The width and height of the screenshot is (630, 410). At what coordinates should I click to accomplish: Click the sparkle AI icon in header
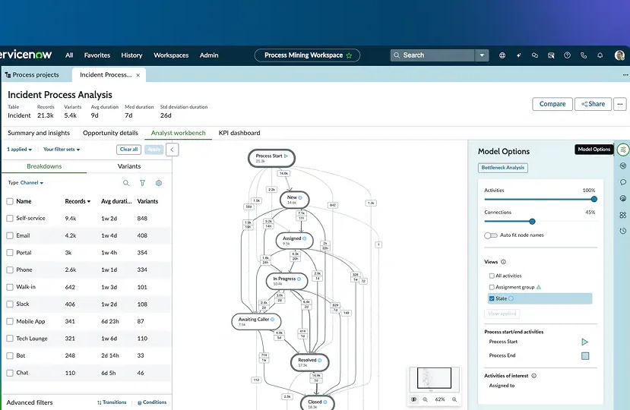519,55
